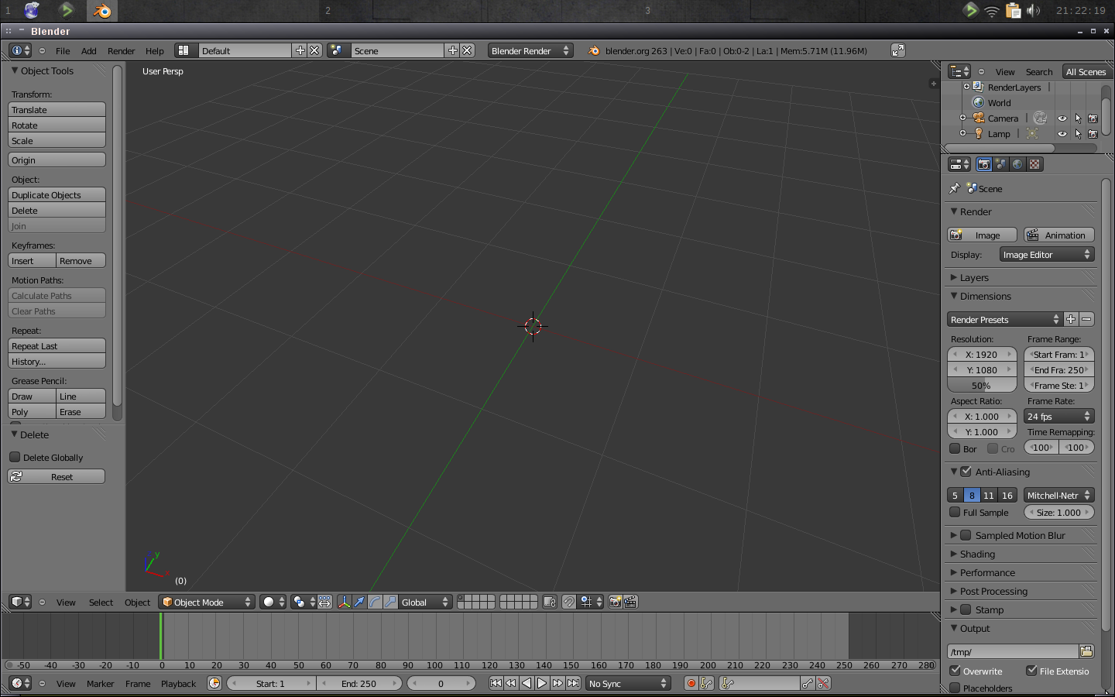Image resolution: width=1115 pixels, height=697 pixels.
Task: Activate the translate manipulator arrow icon
Action: pyautogui.click(x=358, y=602)
